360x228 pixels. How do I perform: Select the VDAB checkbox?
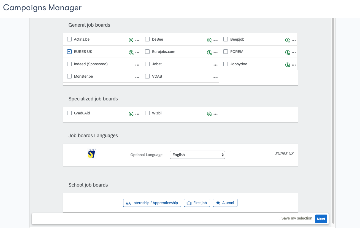click(x=147, y=76)
